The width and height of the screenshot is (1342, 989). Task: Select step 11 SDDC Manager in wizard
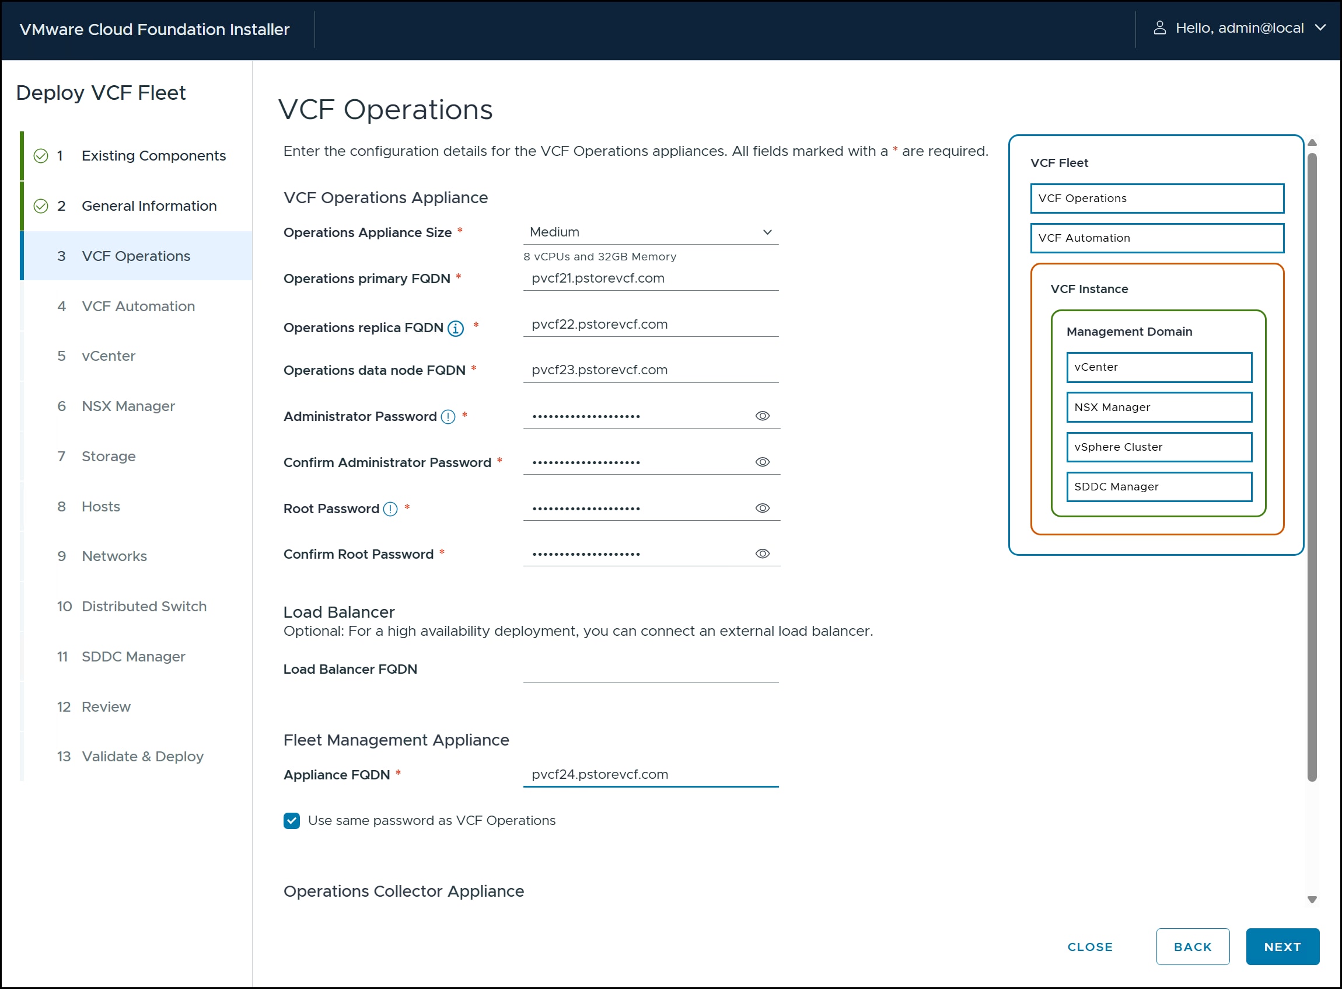pyautogui.click(x=137, y=657)
